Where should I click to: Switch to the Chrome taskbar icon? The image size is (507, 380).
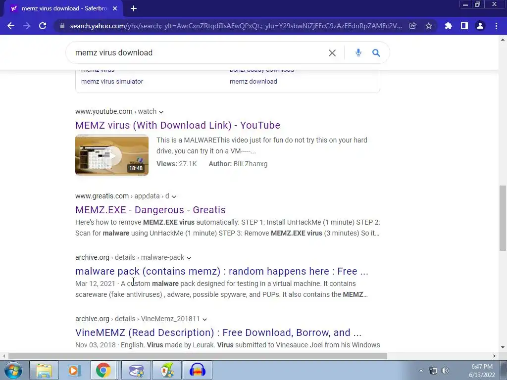tap(103, 370)
